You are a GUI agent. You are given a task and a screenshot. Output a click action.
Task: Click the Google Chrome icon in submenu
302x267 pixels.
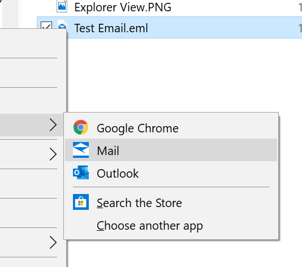click(x=81, y=127)
